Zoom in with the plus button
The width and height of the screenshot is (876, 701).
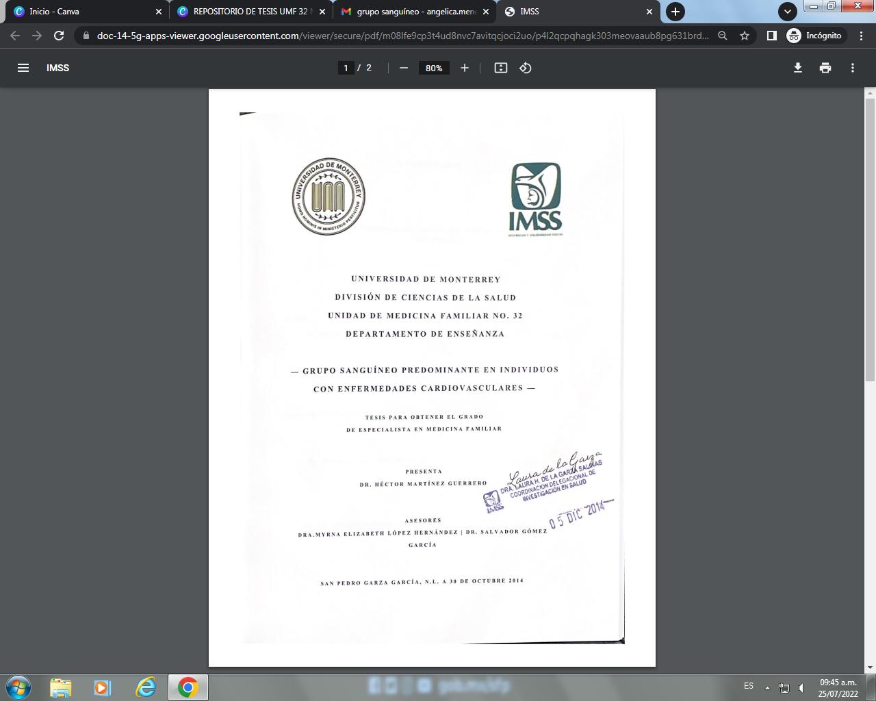[x=465, y=68]
